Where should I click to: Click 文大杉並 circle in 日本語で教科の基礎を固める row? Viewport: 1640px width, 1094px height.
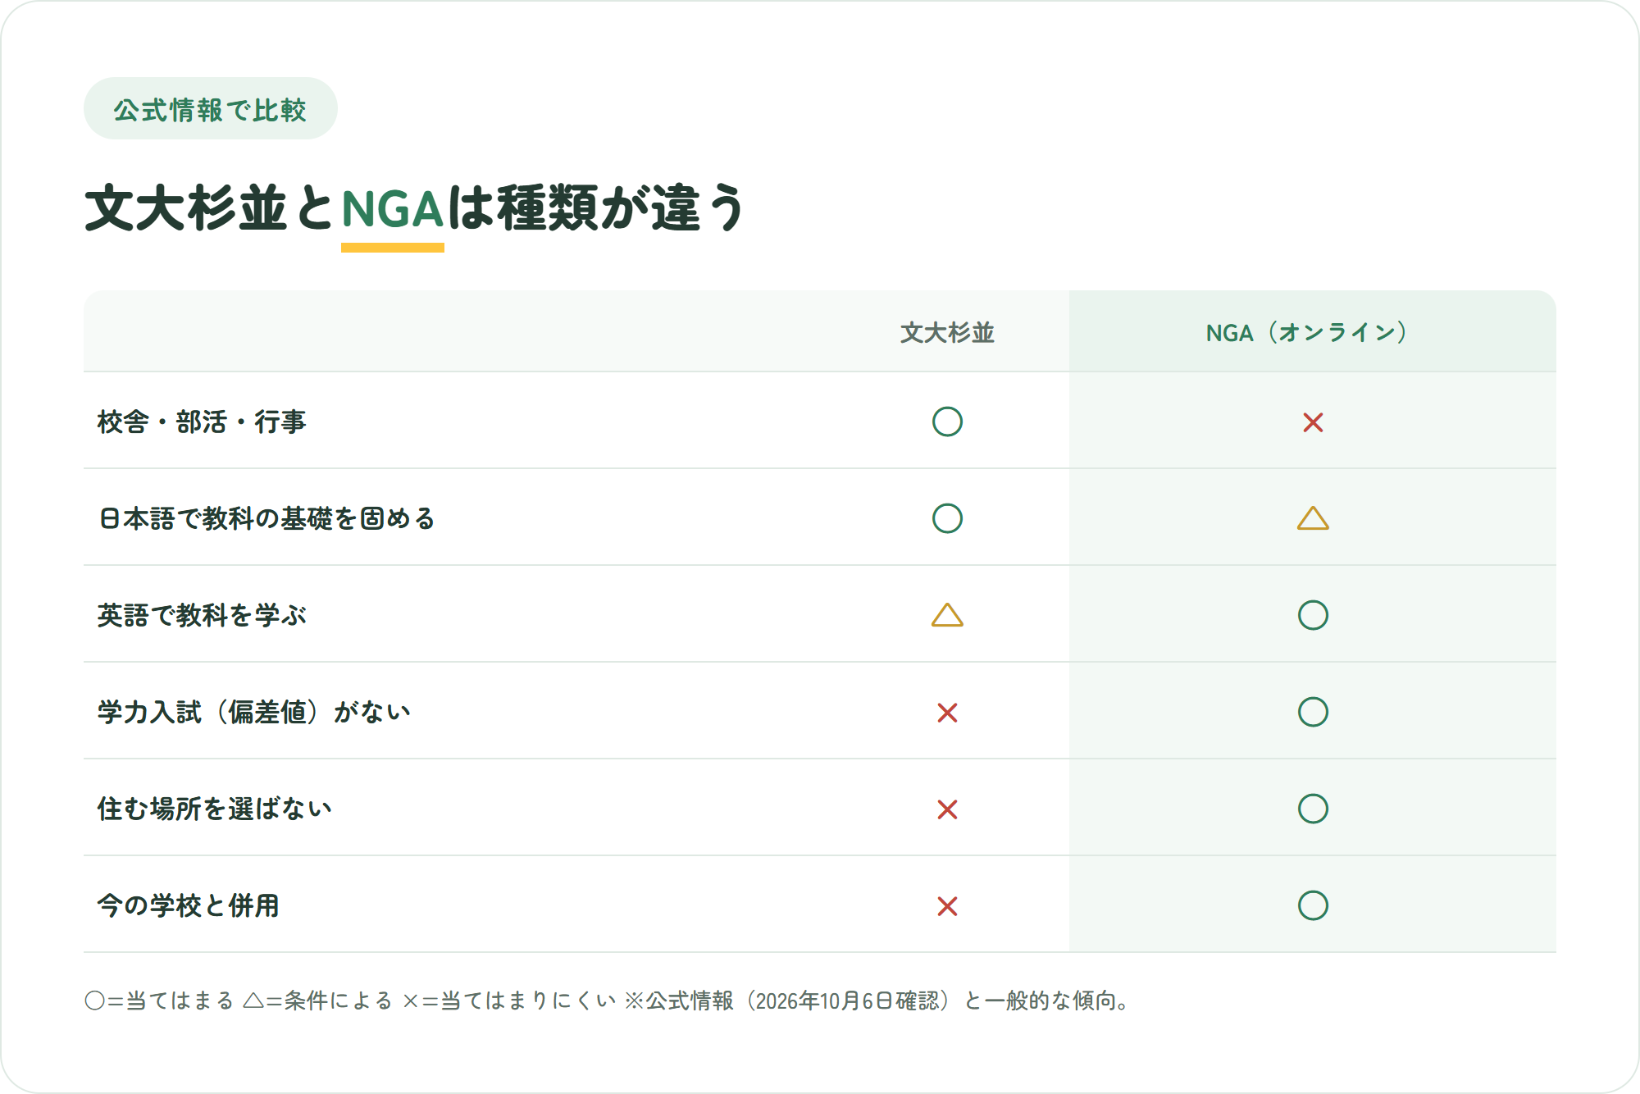coord(947,518)
